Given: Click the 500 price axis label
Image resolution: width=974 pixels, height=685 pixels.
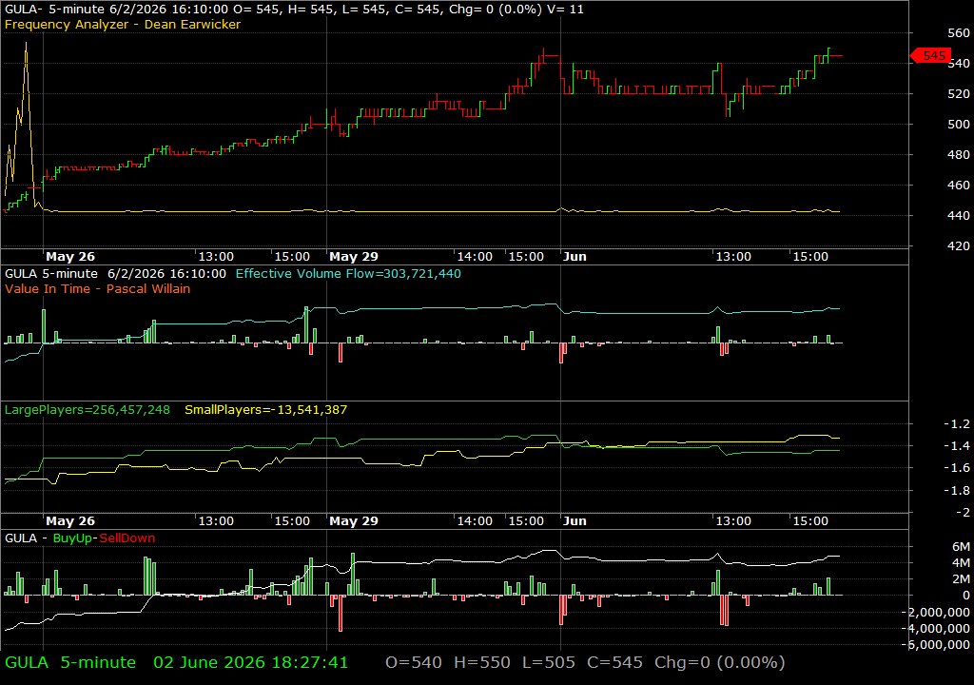Looking at the screenshot, I should pyautogui.click(x=959, y=124).
